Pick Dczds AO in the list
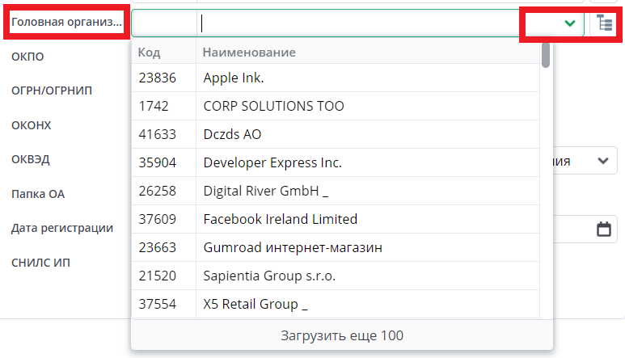Screen dimensions: 625x358 point(232,134)
